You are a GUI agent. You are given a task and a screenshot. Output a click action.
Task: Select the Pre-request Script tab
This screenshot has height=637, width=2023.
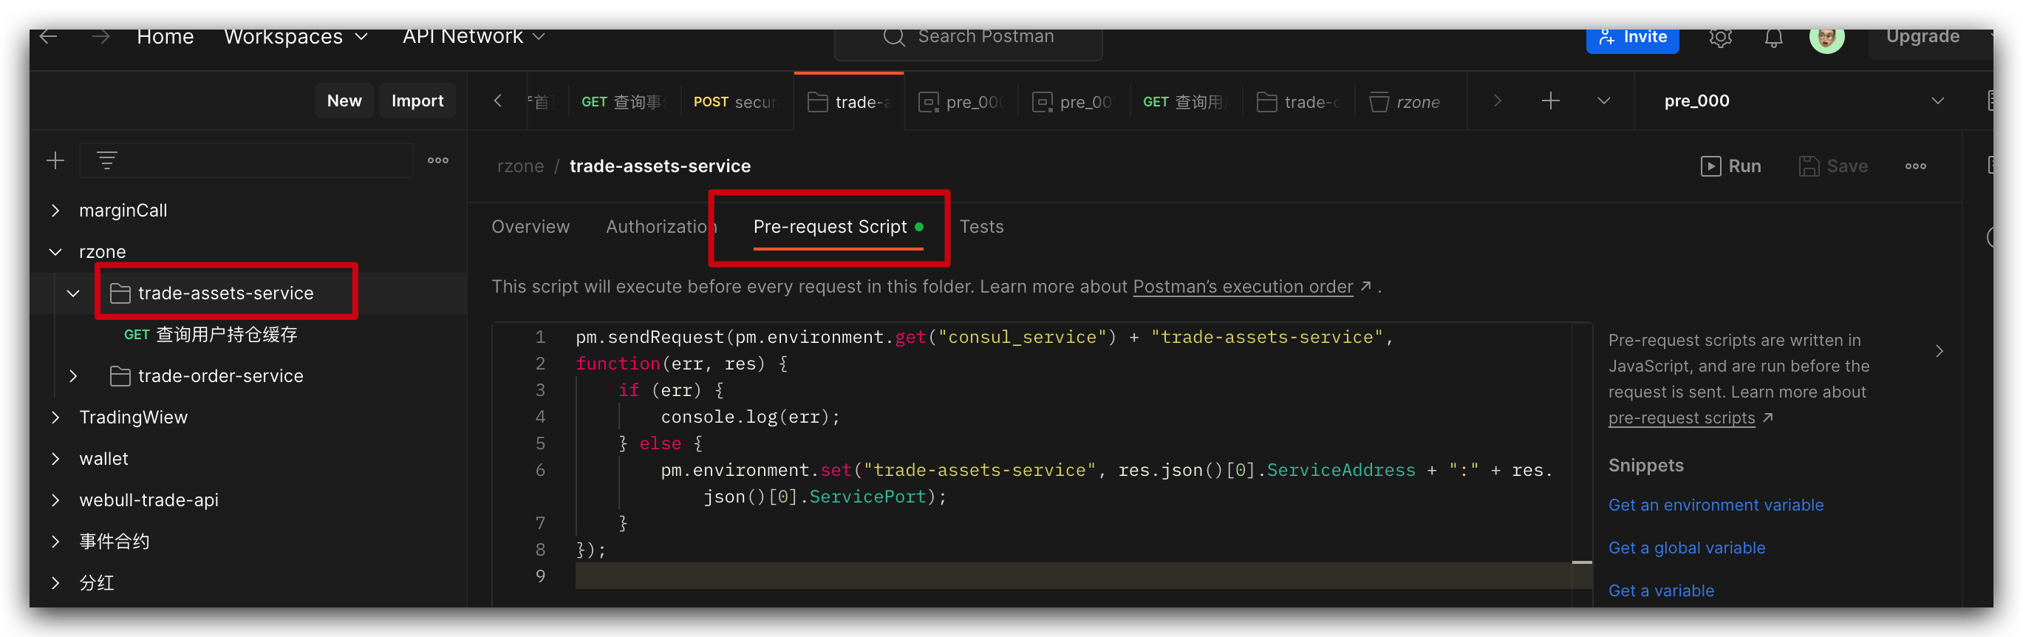[x=837, y=227]
